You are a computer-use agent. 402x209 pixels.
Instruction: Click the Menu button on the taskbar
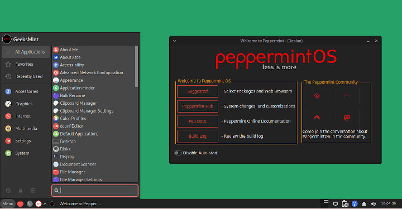(x=8, y=203)
